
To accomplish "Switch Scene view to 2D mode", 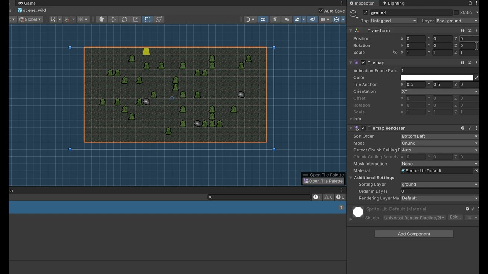I will 263,19.
